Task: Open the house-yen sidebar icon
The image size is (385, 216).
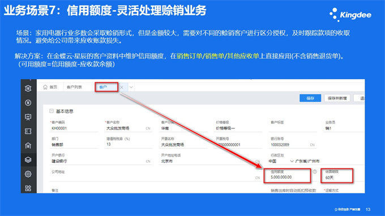Action: [x=28, y=146]
